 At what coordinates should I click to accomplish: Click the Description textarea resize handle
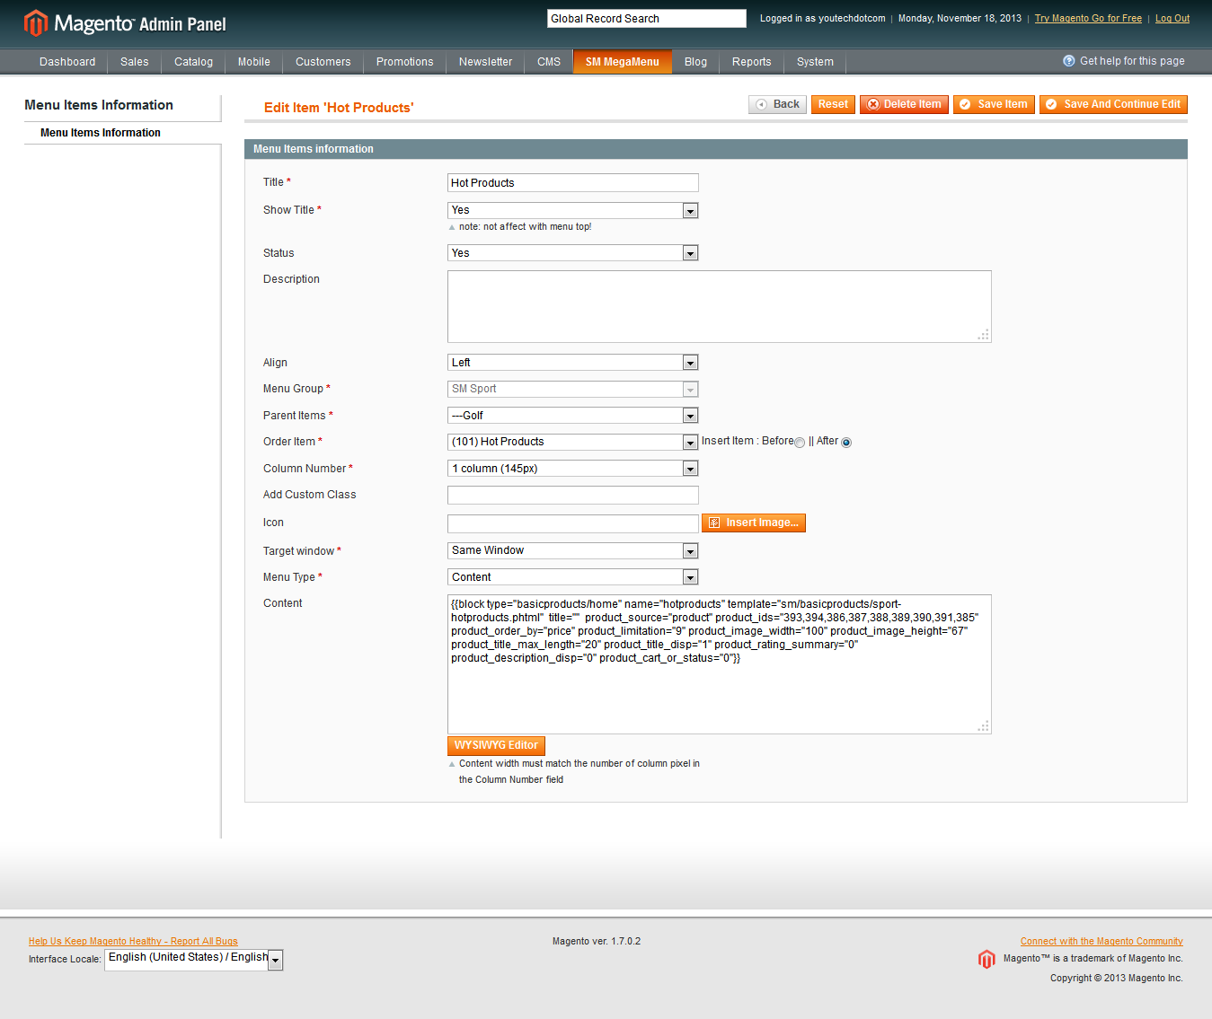pyautogui.click(x=984, y=335)
